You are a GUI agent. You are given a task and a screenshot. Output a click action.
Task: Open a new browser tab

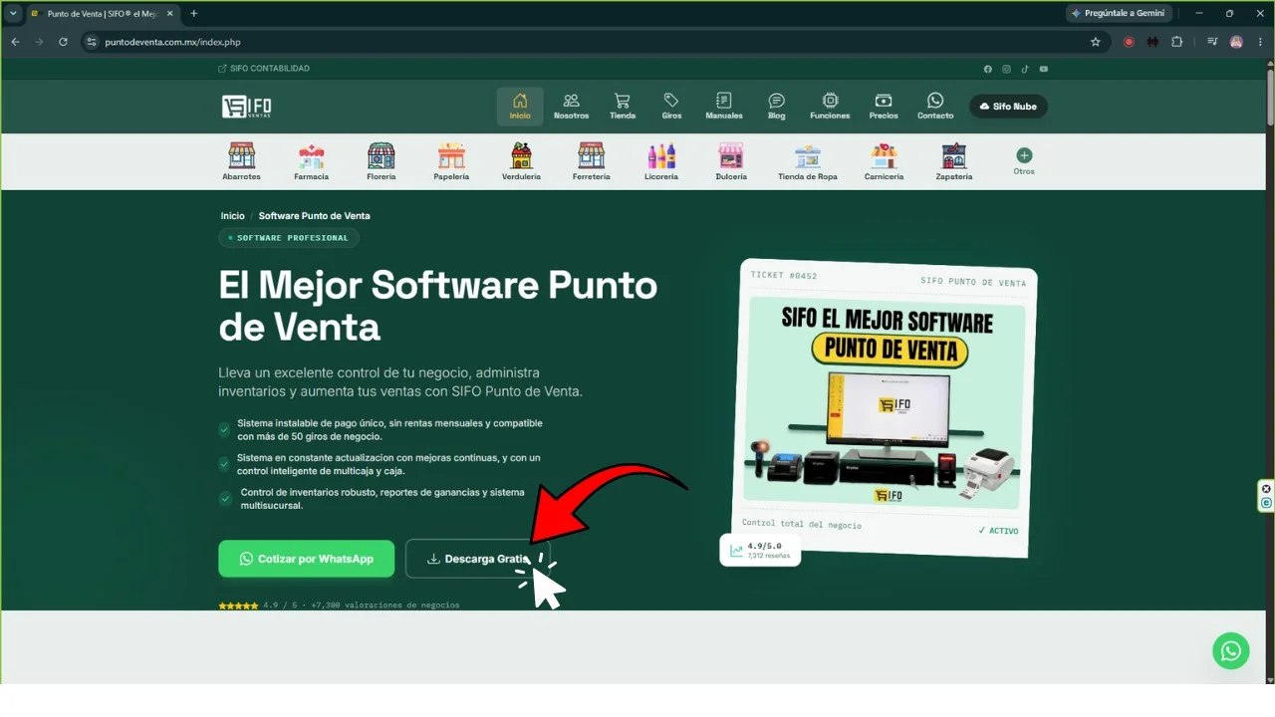193,13
